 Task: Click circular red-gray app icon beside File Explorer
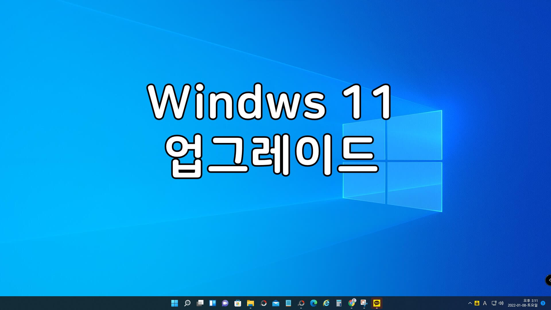pyautogui.click(x=263, y=303)
